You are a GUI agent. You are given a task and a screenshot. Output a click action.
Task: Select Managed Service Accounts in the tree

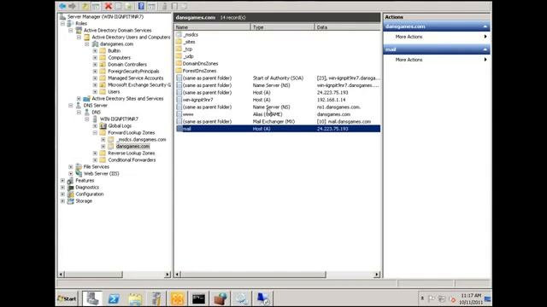(135, 78)
